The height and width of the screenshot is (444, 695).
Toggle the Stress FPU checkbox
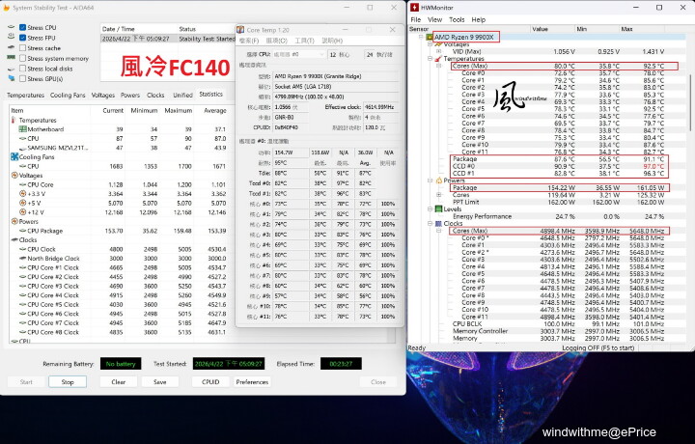click(x=22, y=38)
